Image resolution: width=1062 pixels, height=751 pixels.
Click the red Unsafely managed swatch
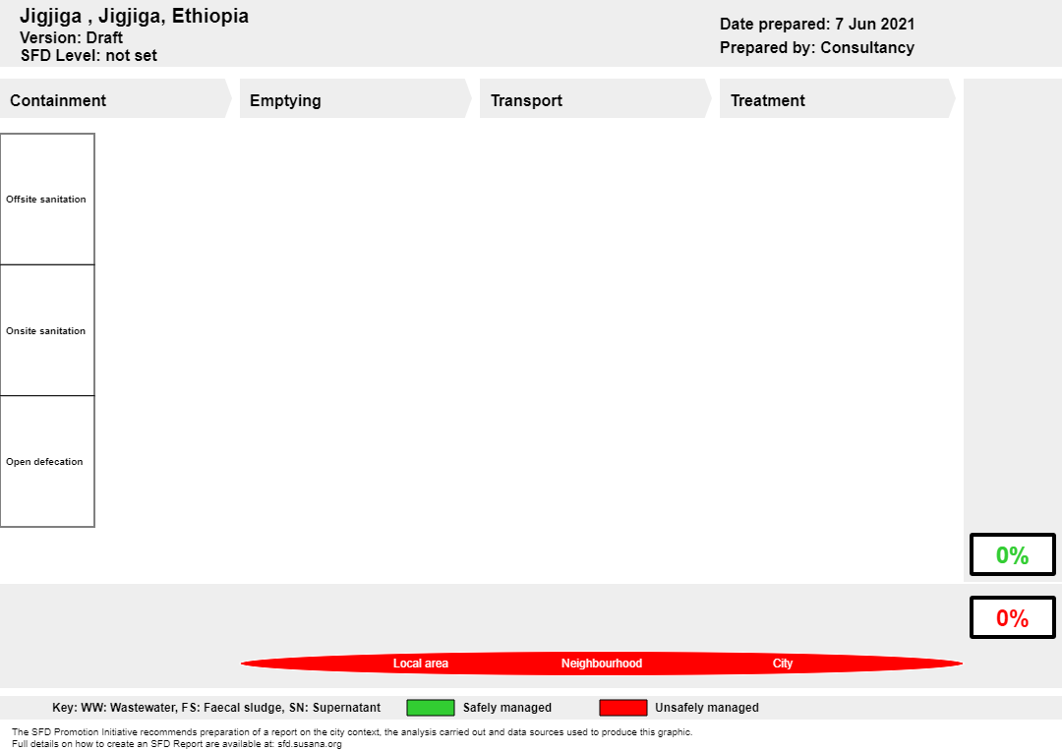[623, 708]
